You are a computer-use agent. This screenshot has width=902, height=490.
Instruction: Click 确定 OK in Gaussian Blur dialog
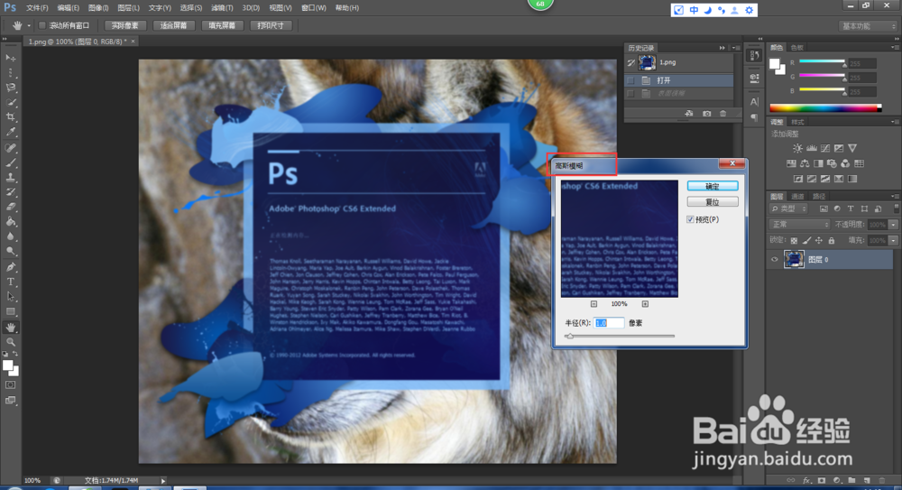pos(713,187)
